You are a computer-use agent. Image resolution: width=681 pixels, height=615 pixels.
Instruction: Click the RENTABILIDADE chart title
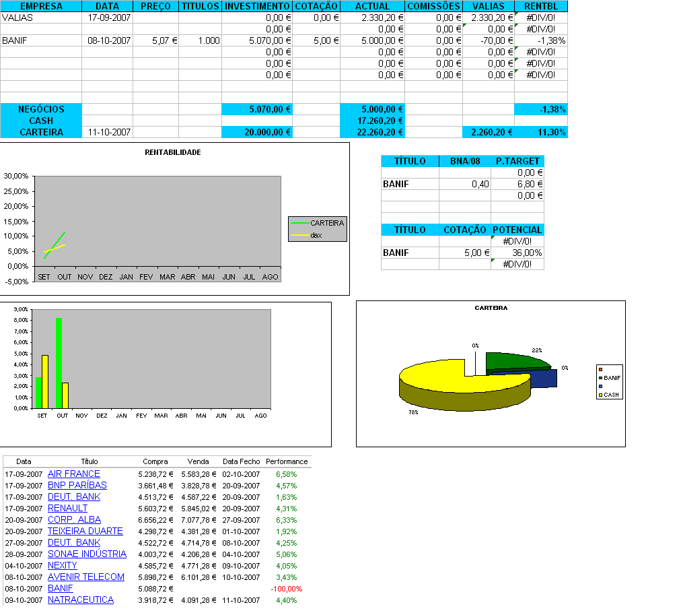pos(173,152)
